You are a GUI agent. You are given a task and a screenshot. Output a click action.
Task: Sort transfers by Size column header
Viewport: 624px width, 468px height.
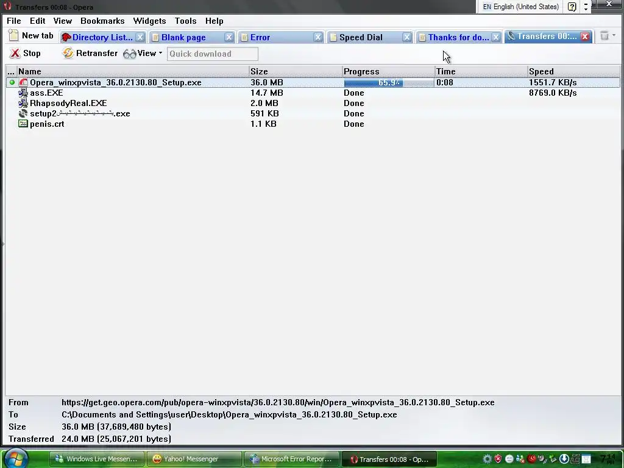pyautogui.click(x=296, y=71)
